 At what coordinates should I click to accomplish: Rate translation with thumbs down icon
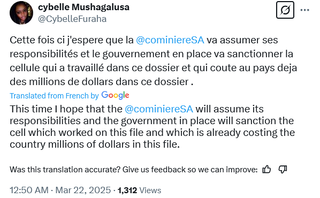coord(283,170)
